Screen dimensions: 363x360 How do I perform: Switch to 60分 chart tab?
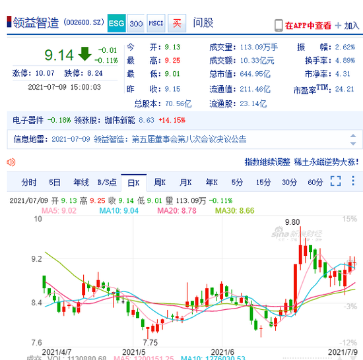(x=315, y=182)
